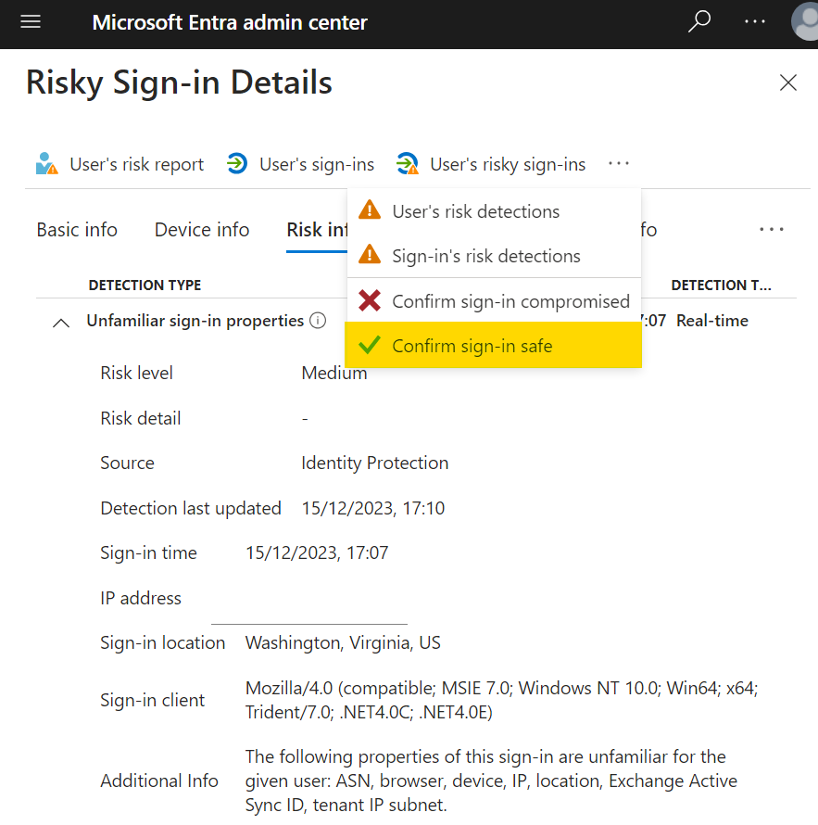
Task: Open User's risk report
Action: coord(120,164)
